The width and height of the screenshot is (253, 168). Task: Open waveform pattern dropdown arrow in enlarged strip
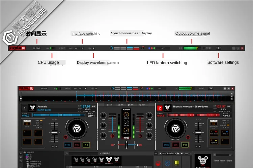pyautogui.click(x=93, y=48)
